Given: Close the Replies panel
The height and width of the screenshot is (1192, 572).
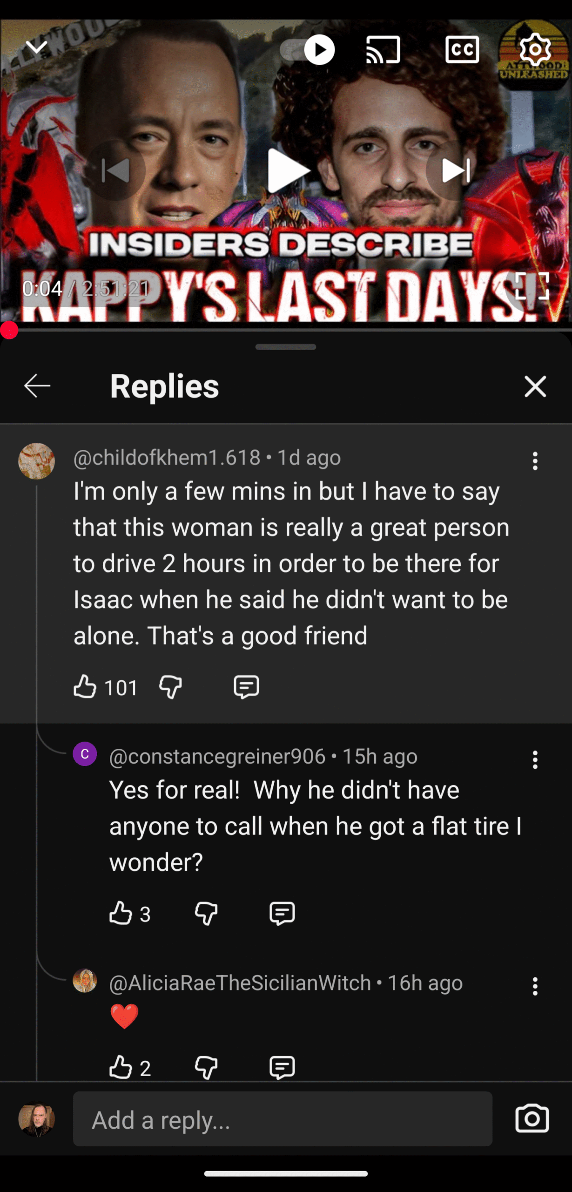Looking at the screenshot, I should coord(535,386).
